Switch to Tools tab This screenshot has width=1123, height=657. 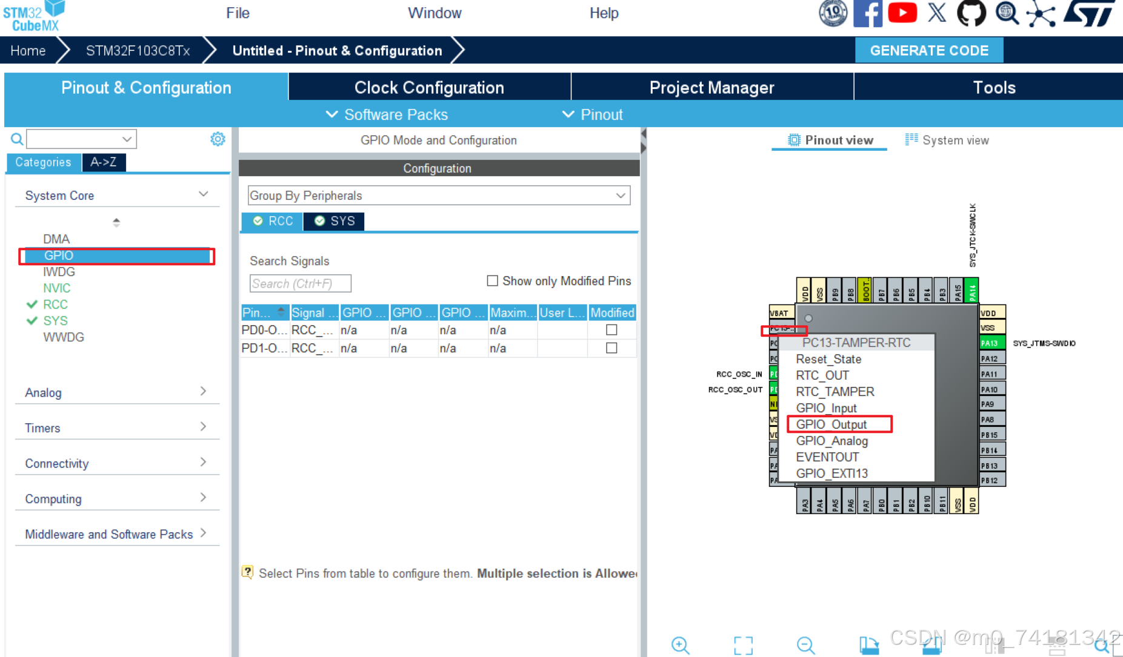coord(994,87)
